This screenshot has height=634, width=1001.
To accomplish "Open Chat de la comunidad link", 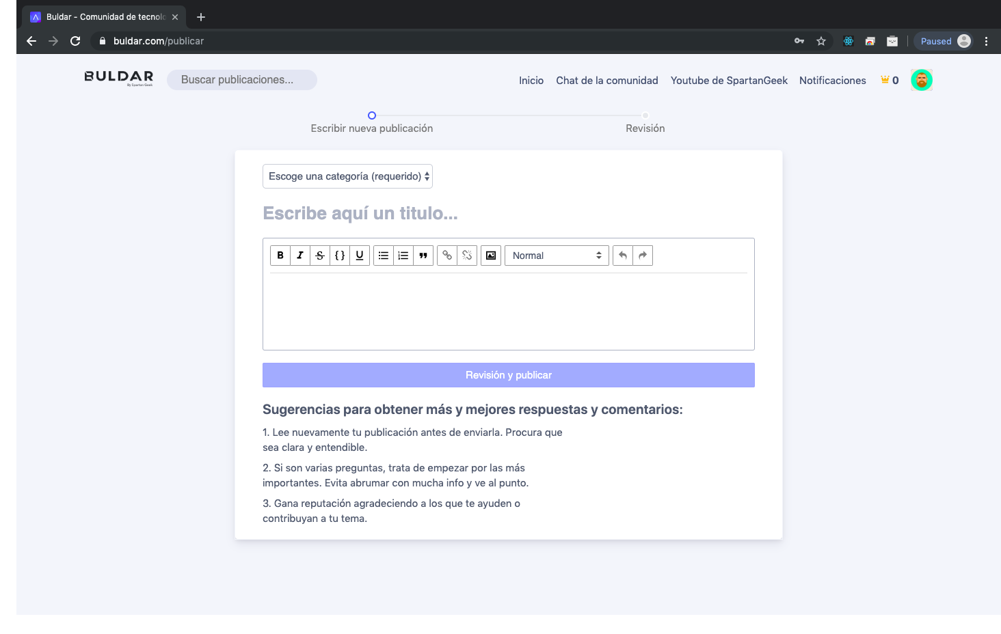I will point(607,81).
